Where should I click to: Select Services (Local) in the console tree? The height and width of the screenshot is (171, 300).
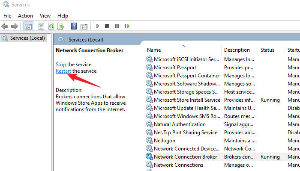24,38
